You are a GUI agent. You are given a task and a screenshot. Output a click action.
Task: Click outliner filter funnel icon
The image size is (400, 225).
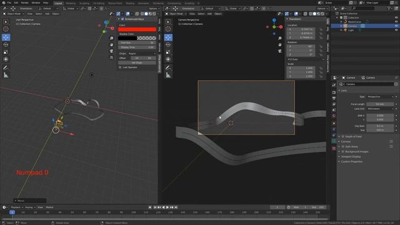coord(389,8)
